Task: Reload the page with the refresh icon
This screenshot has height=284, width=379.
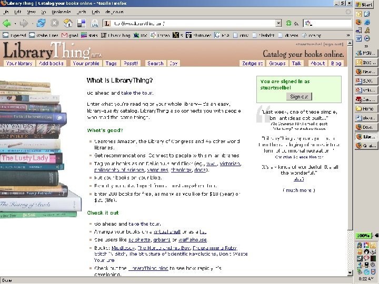Action: pyautogui.click(x=41, y=23)
